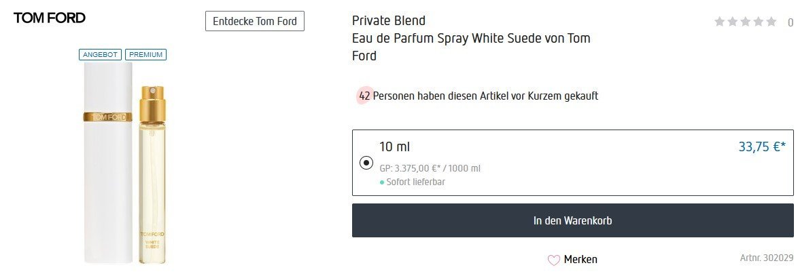
Task: Rate the product with the first star
Action: (720, 22)
